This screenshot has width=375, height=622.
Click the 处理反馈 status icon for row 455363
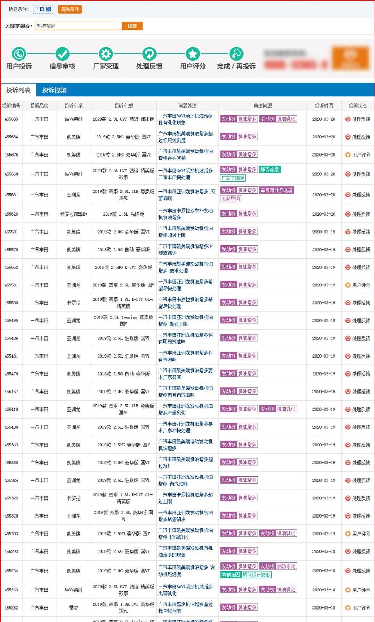point(348,445)
